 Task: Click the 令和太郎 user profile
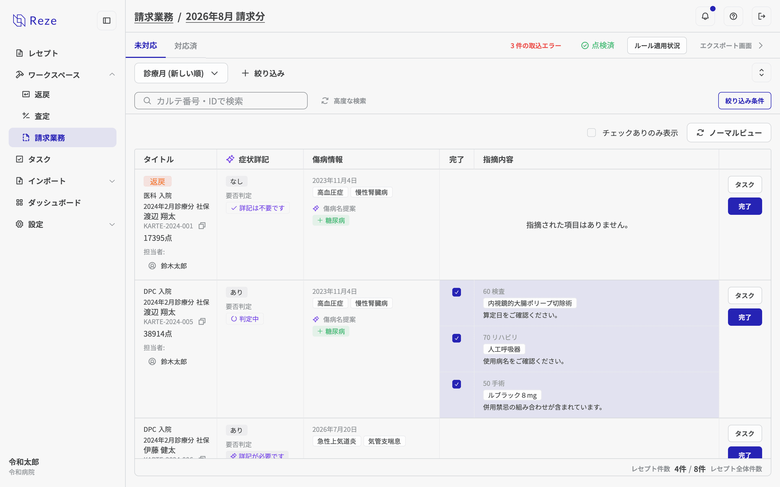(x=24, y=467)
